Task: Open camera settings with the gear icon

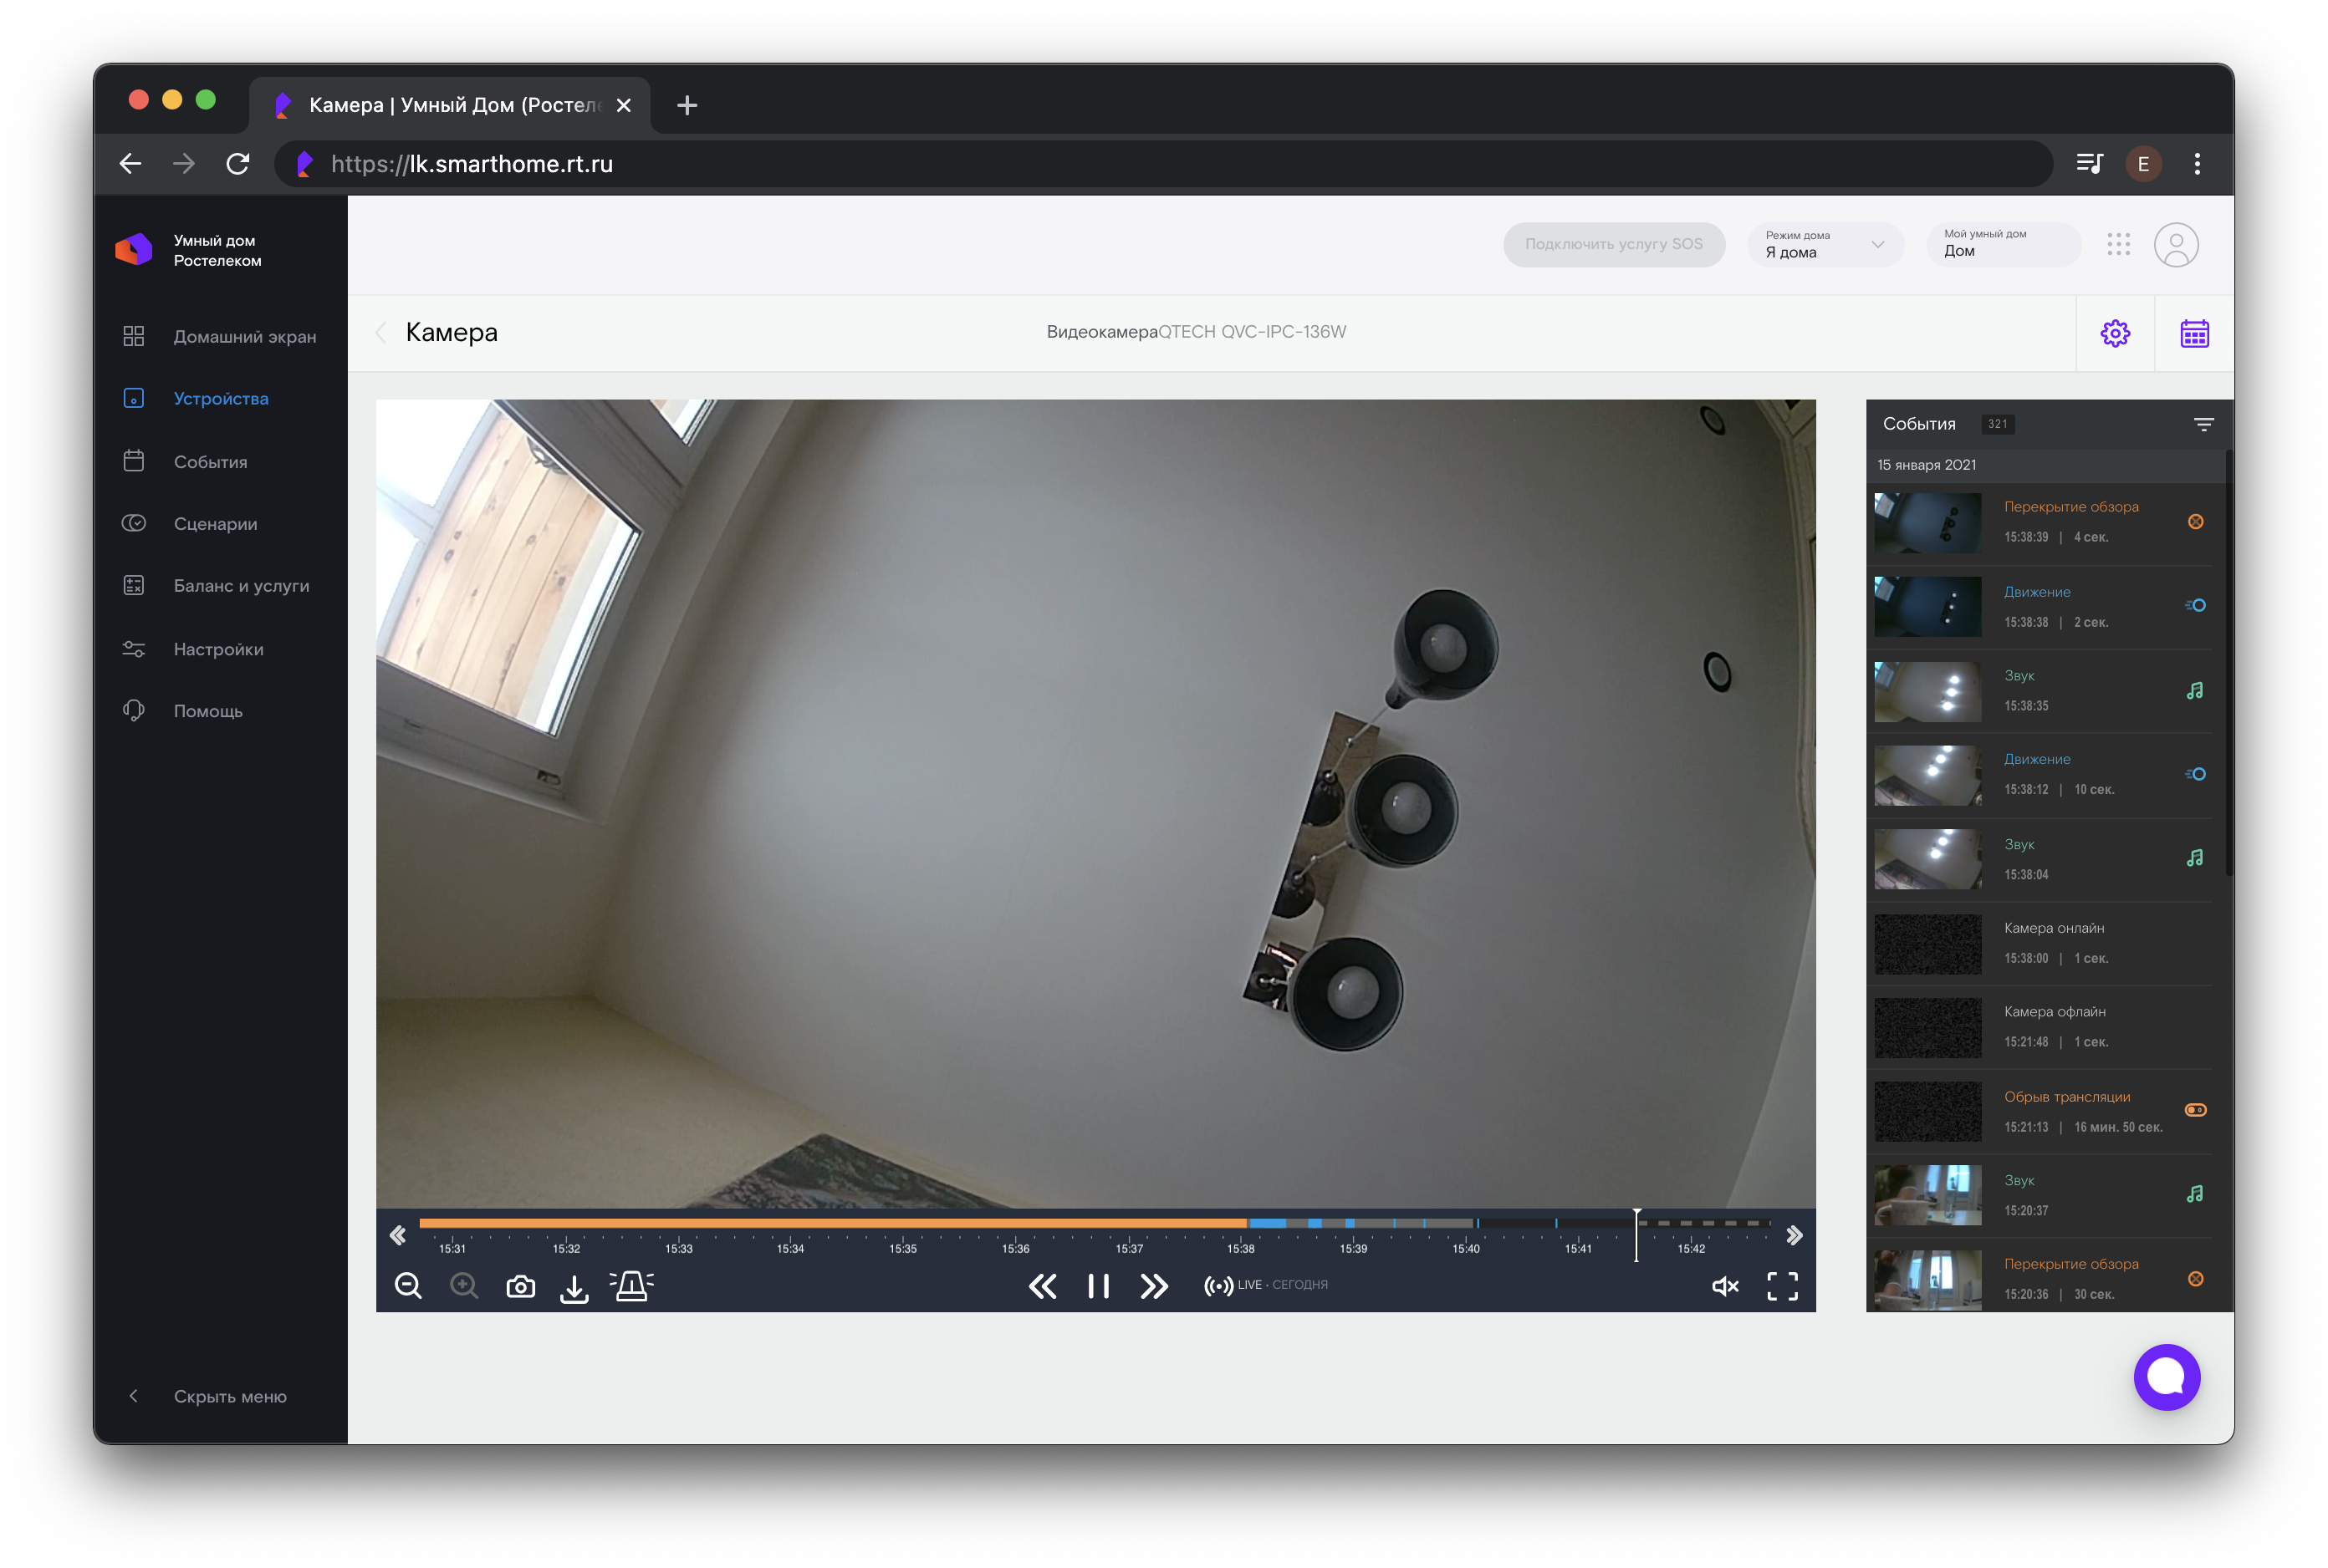Action: point(2115,333)
